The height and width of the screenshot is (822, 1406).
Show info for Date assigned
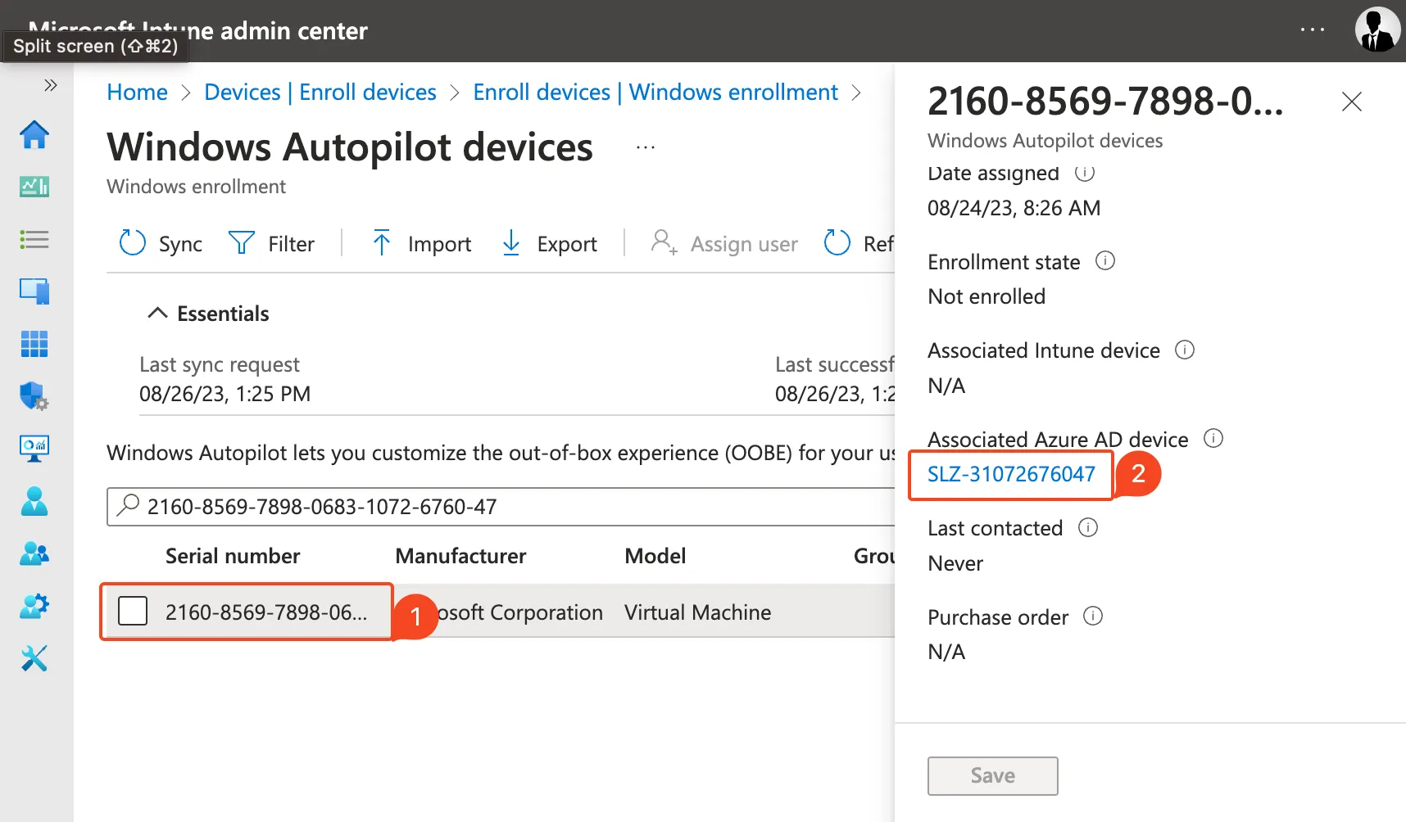[x=1085, y=172]
